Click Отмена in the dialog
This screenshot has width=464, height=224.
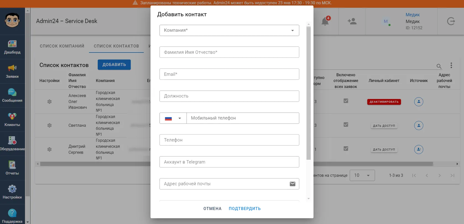coord(212,209)
